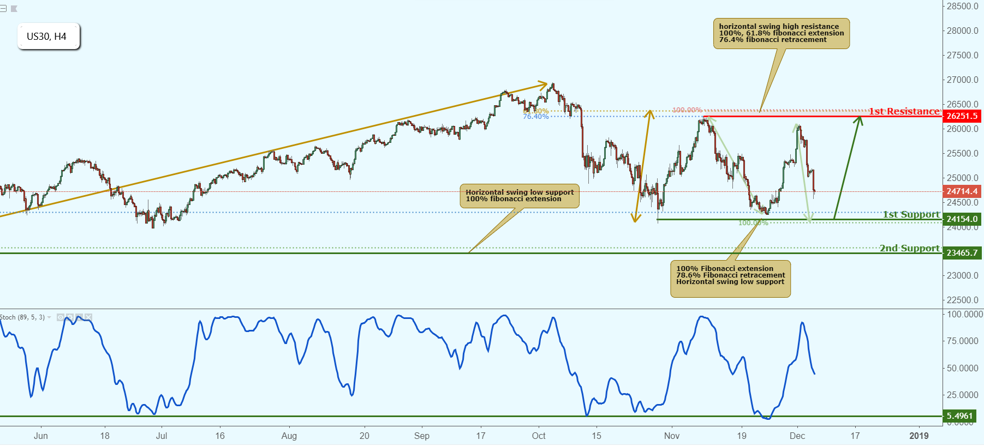Click the 2019 label on the time axis
Viewport: 984px width, 446px height.
coord(919,436)
